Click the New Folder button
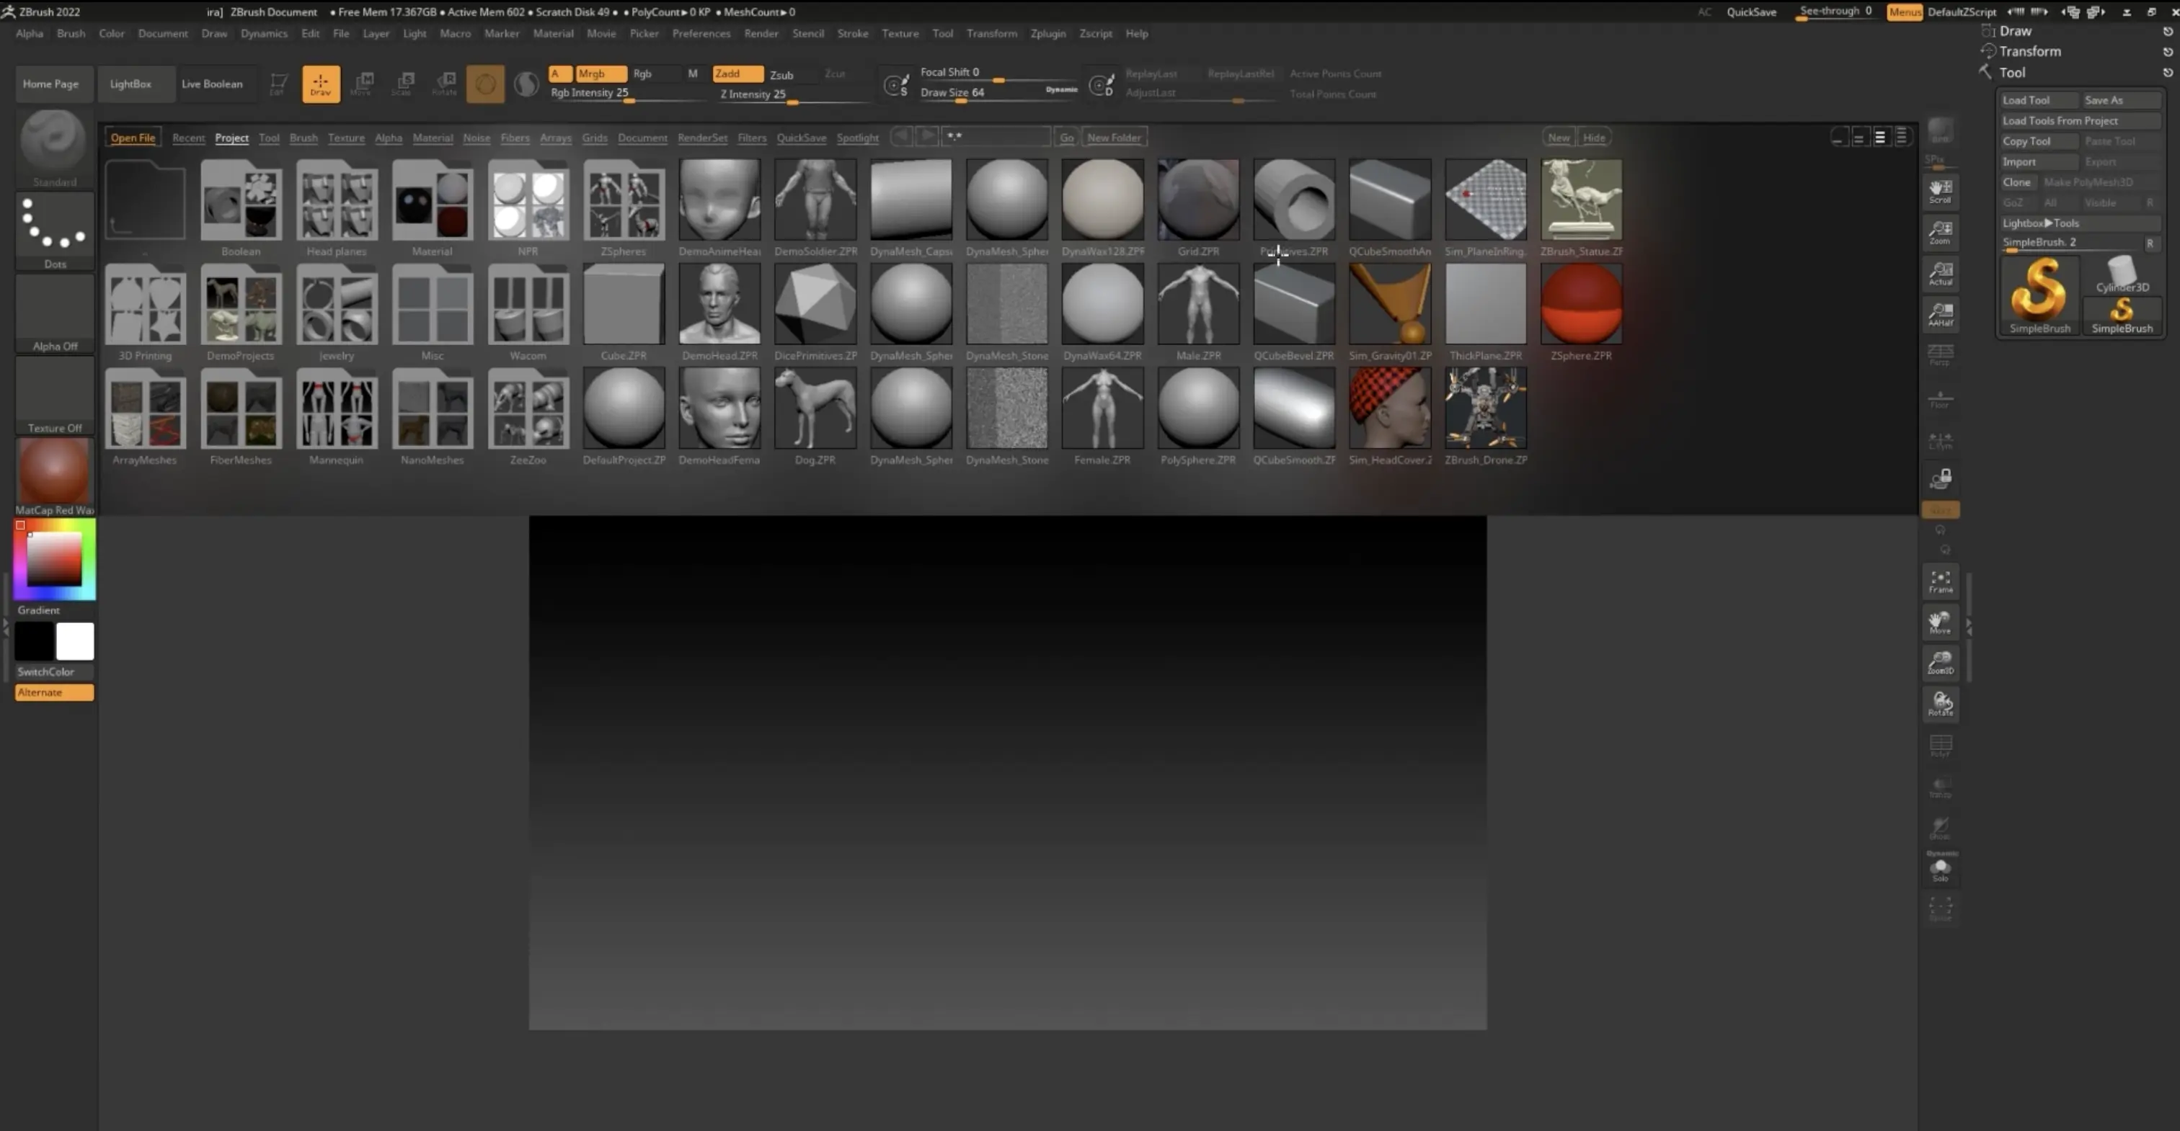This screenshot has height=1131, width=2180. pyautogui.click(x=1113, y=136)
